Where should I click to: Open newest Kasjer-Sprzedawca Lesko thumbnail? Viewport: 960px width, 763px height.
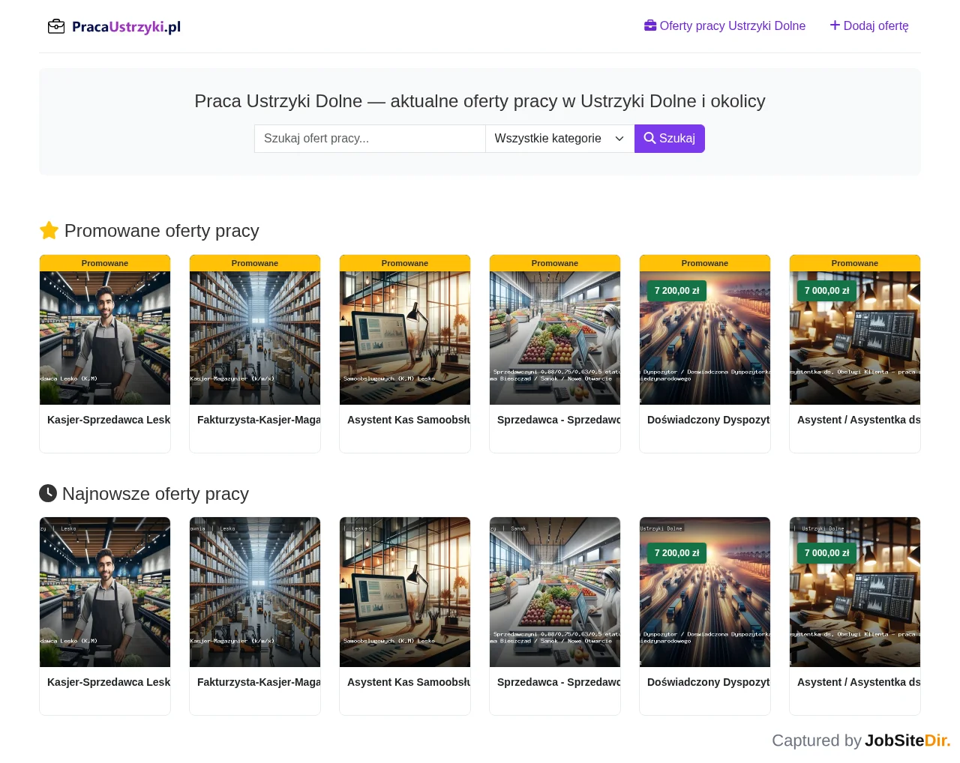click(105, 592)
